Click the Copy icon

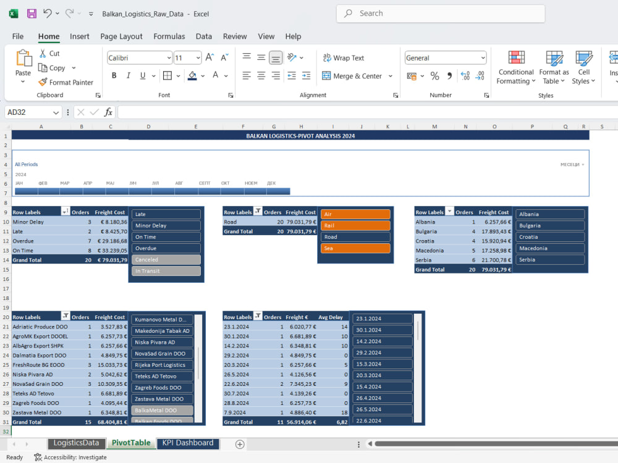coord(43,68)
